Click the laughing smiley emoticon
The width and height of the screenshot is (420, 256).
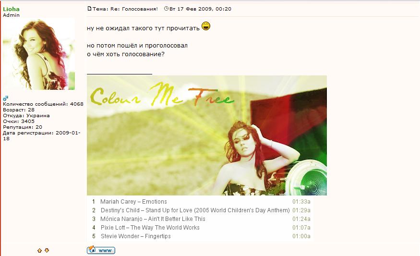pyautogui.click(x=206, y=26)
